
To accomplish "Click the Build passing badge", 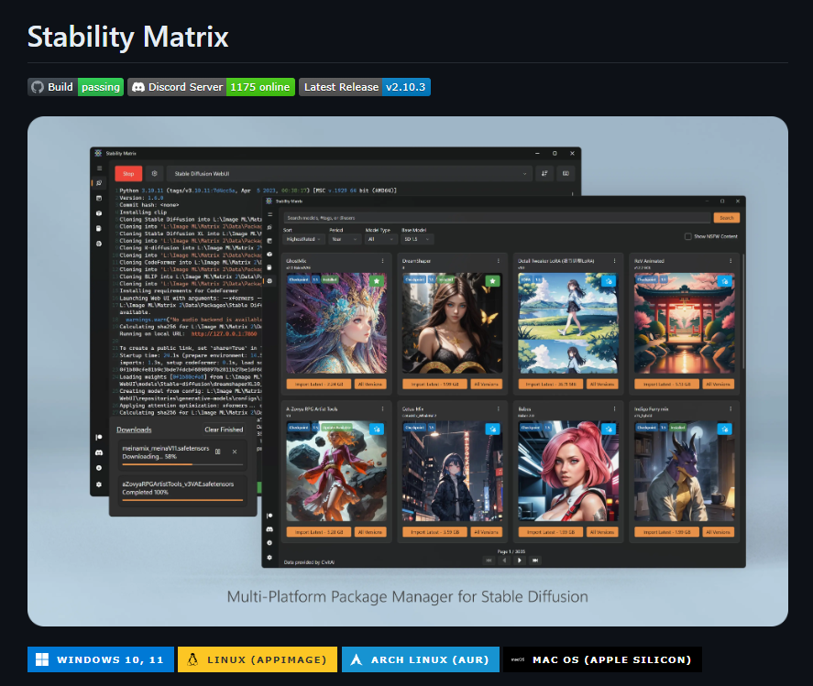I will 76,87.
